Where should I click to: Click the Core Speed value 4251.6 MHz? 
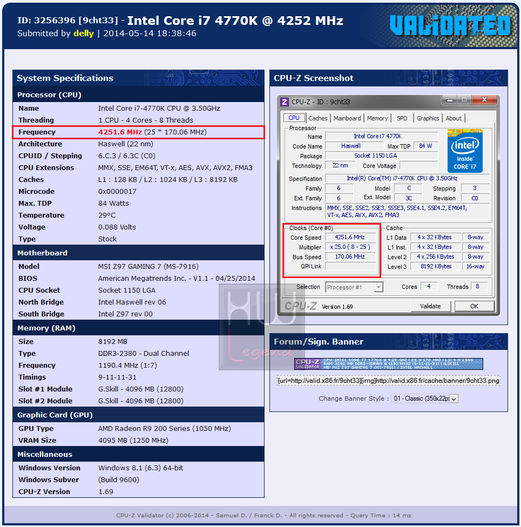click(350, 237)
